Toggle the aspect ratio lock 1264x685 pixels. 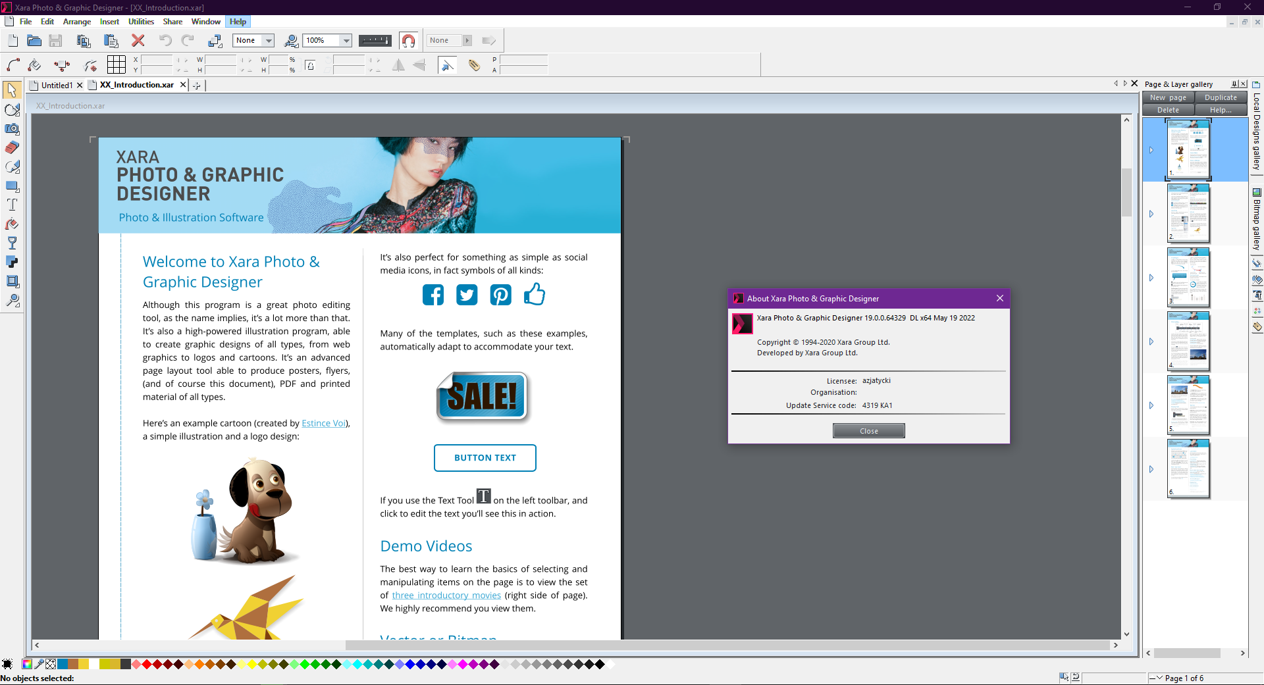[x=310, y=64]
